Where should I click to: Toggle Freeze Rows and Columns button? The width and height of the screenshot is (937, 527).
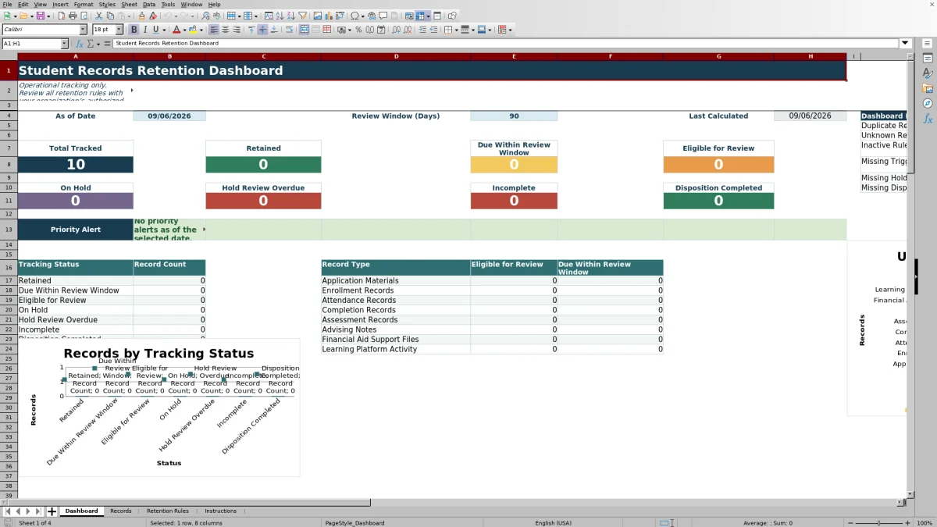tap(420, 16)
